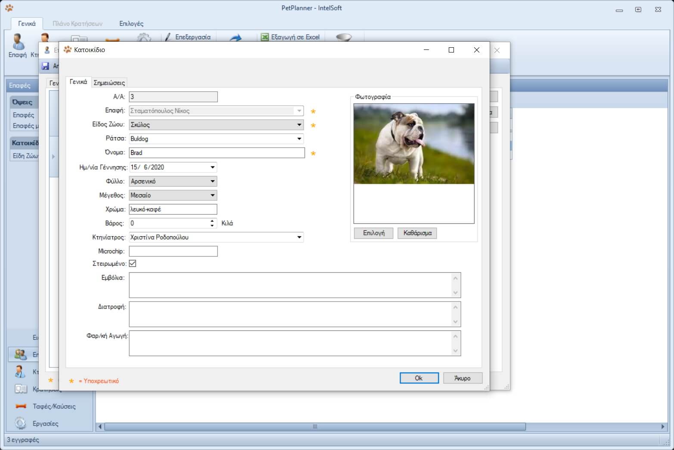Expand the Κτηνίατρος dropdown

point(299,237)
